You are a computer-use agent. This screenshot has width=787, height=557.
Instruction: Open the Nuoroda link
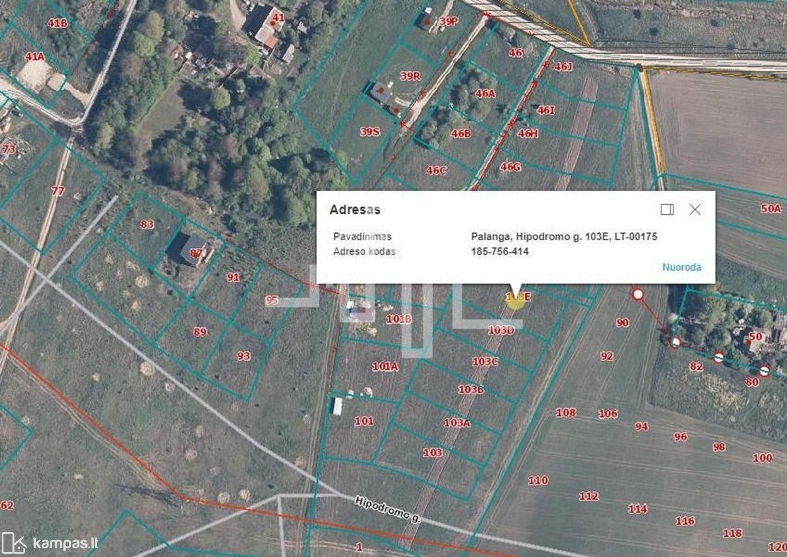(681, 267)
